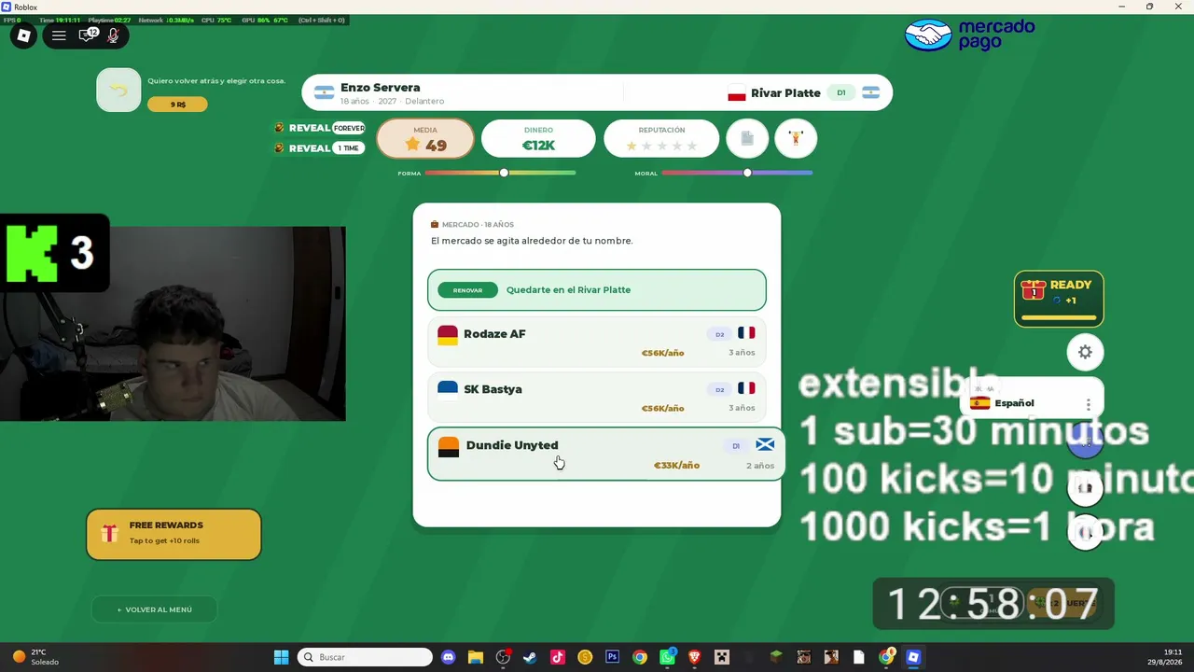
Task: Tap FREE REWARDS for +10 rolls
Action: pyautogui.click(x=174, y=534)
